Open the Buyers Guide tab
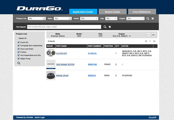The height and width of the screenshot is (120, 174). (x=113, y=12)
